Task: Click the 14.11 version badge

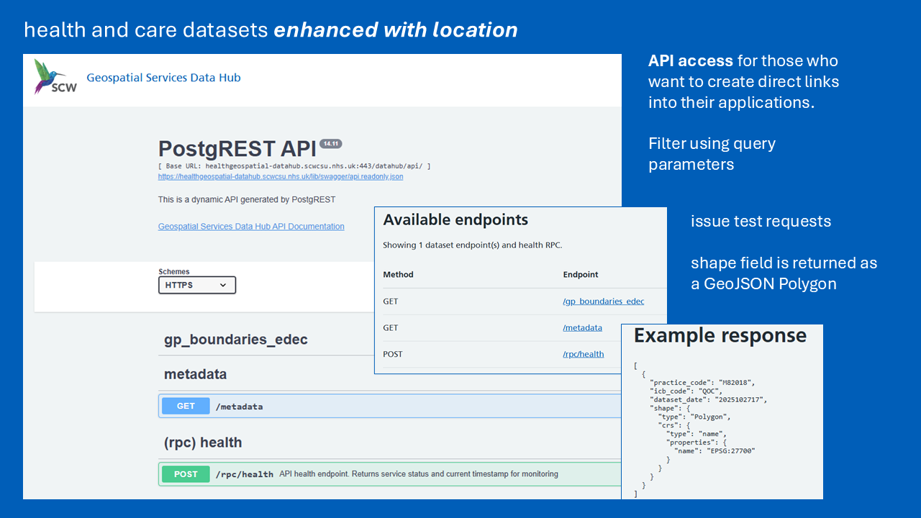Action: click(331, 144)
